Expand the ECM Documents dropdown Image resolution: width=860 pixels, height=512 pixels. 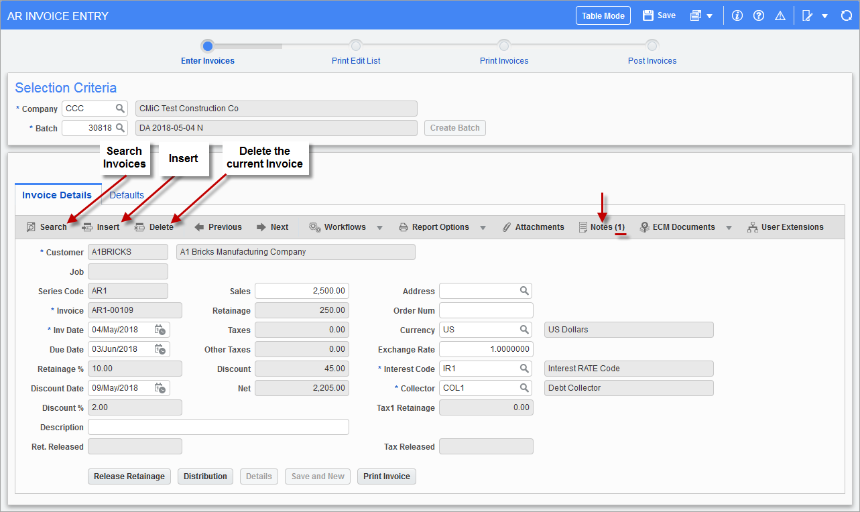(x=729, y=228)
